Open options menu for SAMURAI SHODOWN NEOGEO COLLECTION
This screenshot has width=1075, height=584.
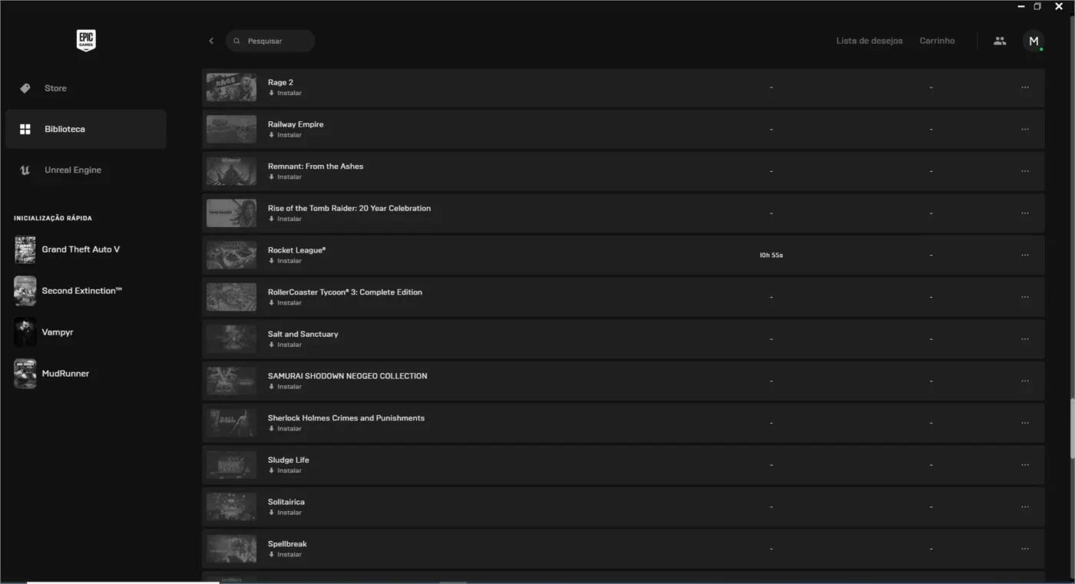pos(1025,381)
